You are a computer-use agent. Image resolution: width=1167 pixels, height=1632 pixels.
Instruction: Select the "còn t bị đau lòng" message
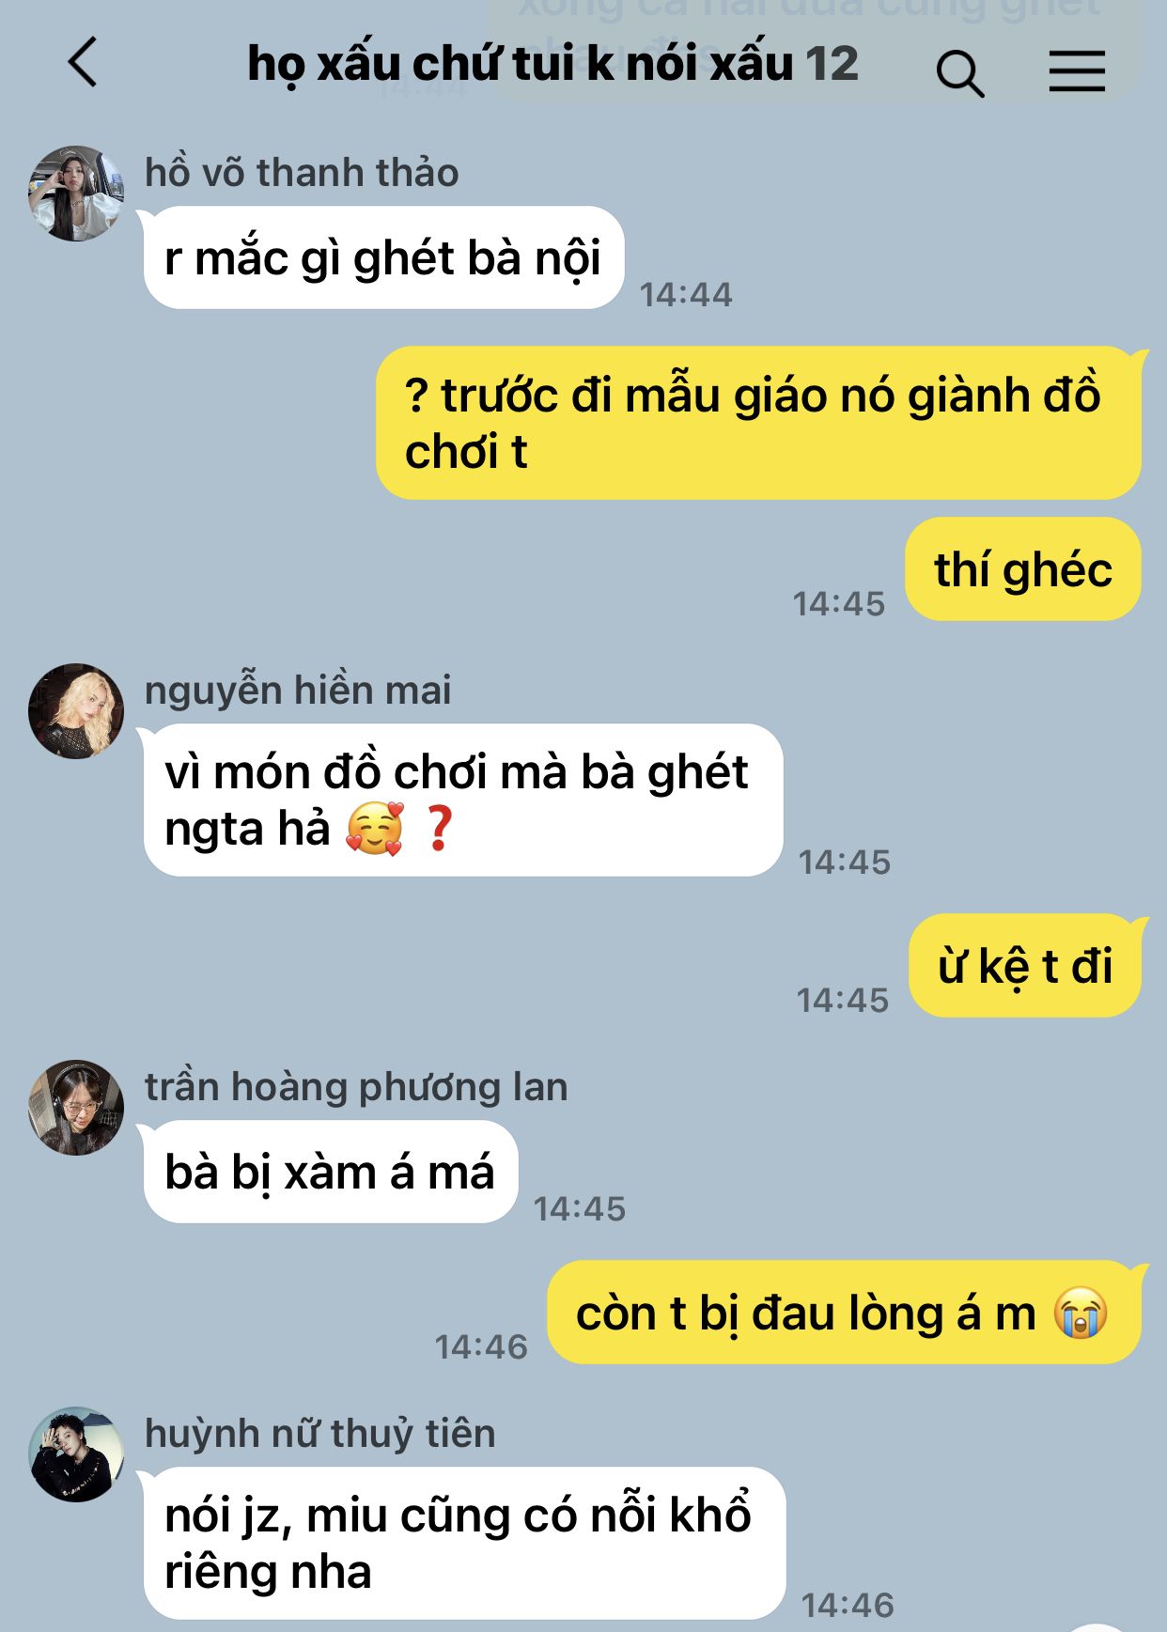[844, 1313]
